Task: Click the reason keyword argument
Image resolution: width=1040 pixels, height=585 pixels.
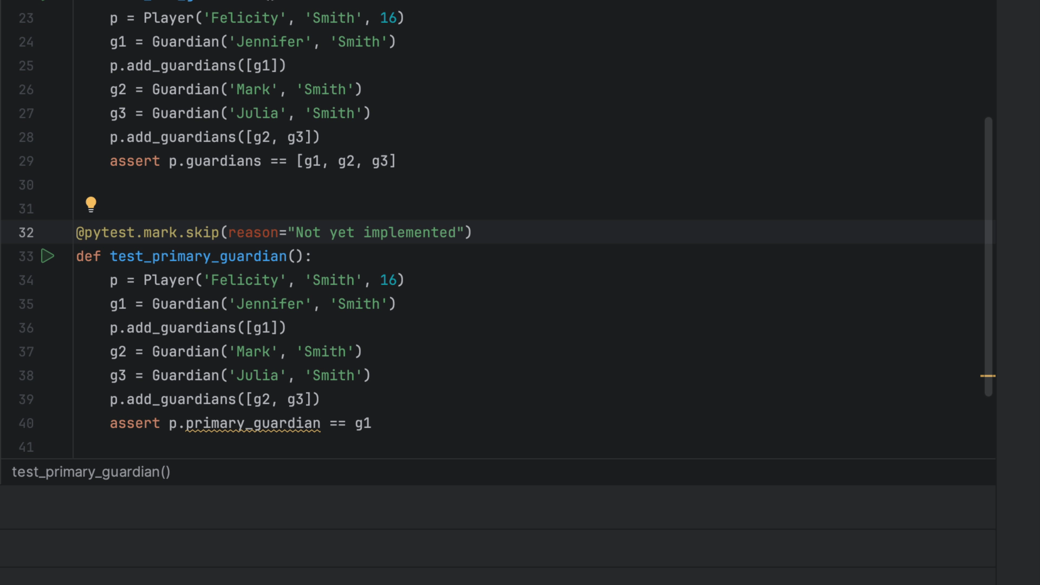Action: click(x=253, y=233)
